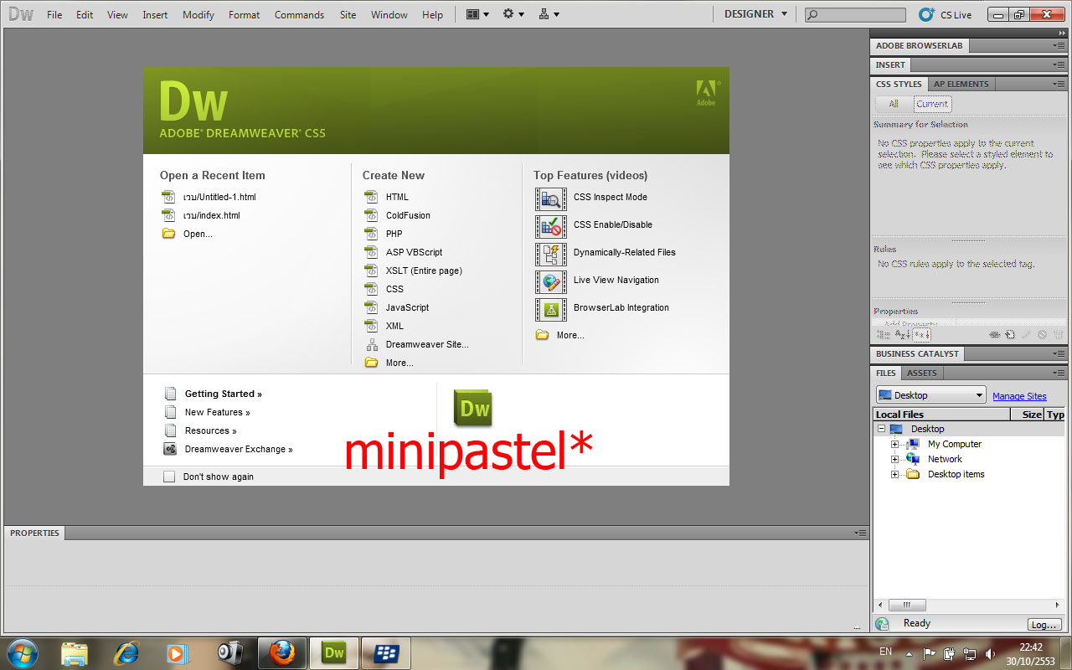Click the Files panel horizontal scrollbar thumb

click(907, 605)
